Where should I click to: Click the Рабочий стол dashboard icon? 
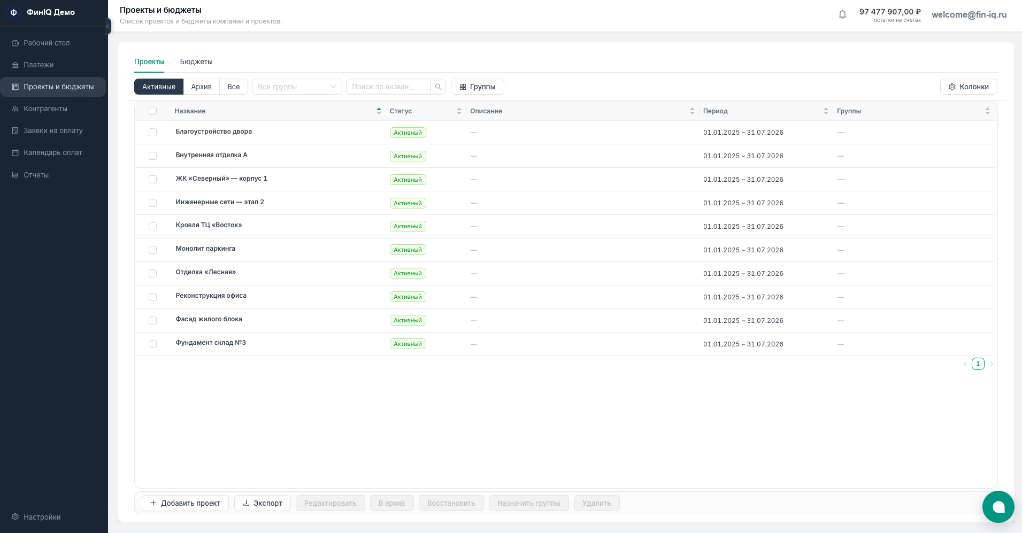coord(16,43)
